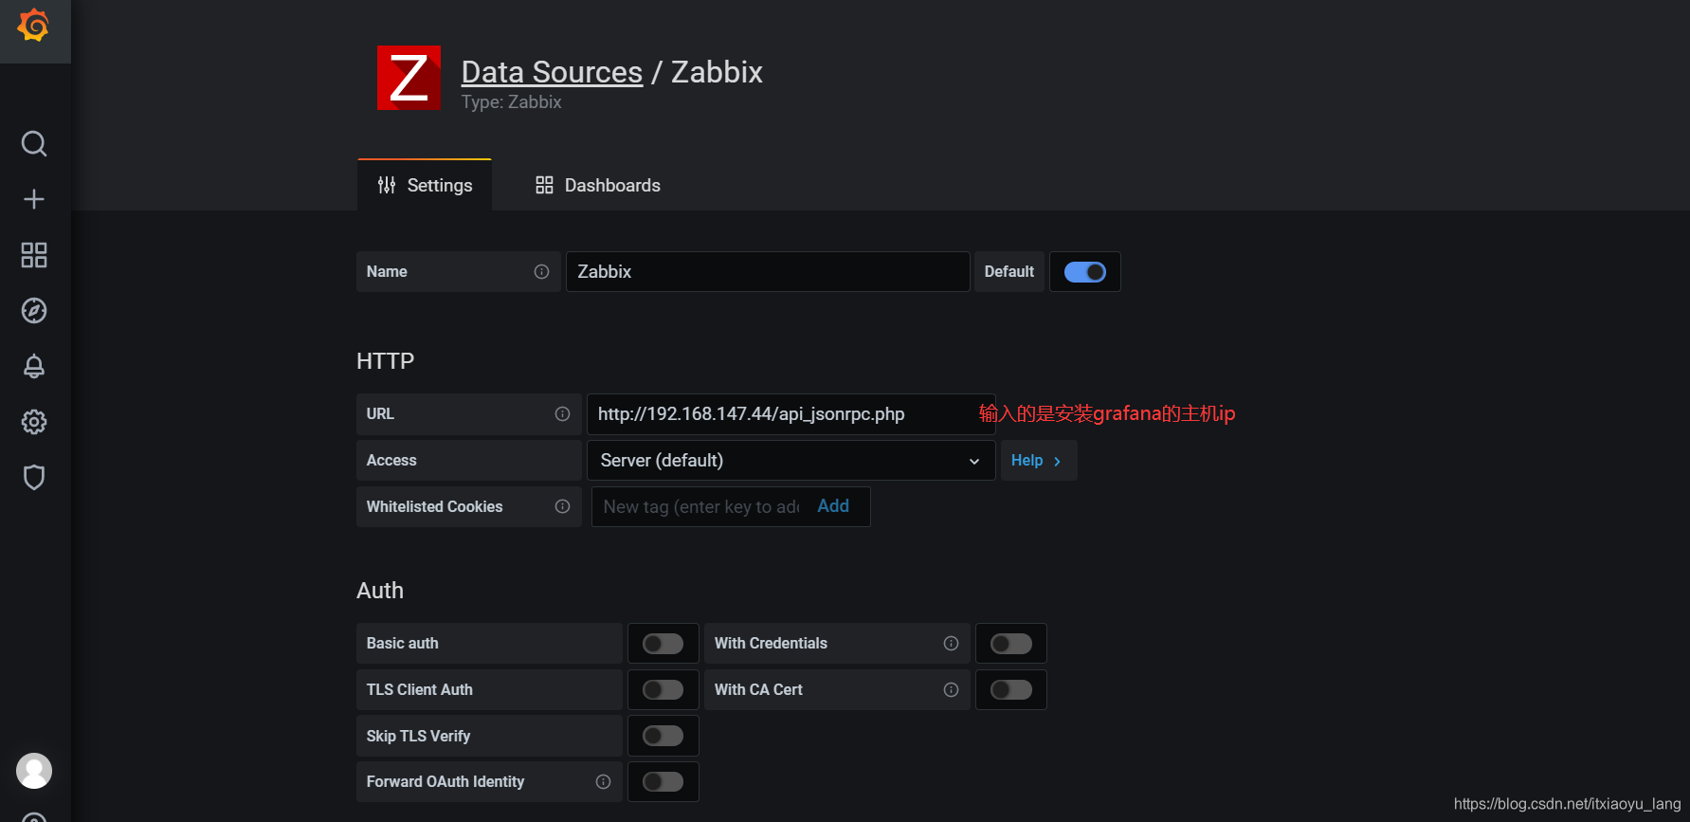Screen dimensions: 1690x822
Task: Click info icon for With Credentials
Action: 951,644
